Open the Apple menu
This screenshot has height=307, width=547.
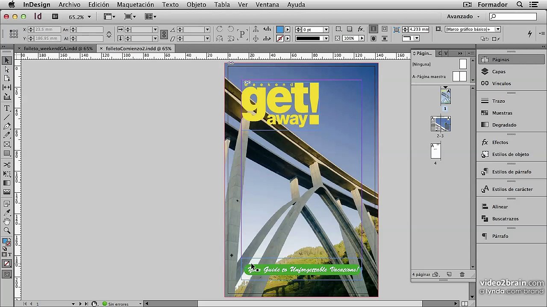pyautogui.click(x=12, y=5)
